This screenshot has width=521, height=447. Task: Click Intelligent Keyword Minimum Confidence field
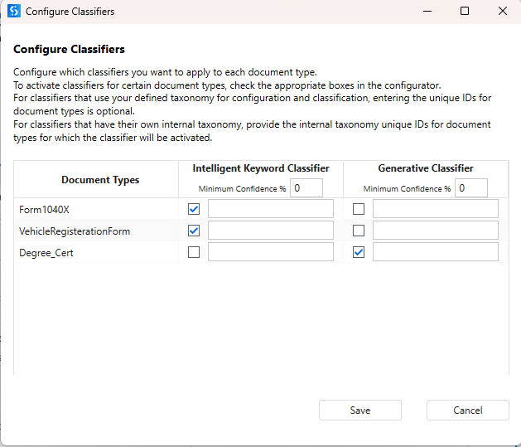(306, 188)
